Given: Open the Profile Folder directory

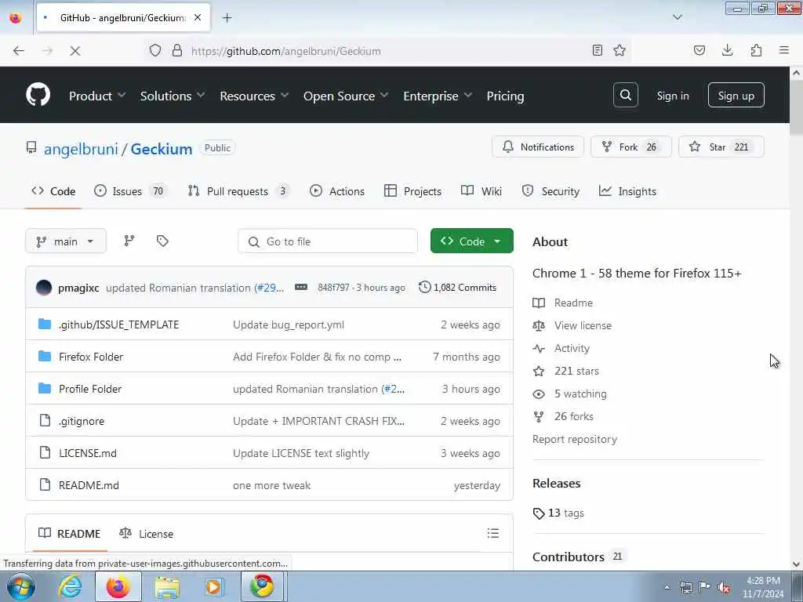Looking at the screenshot, I should 90,389.
